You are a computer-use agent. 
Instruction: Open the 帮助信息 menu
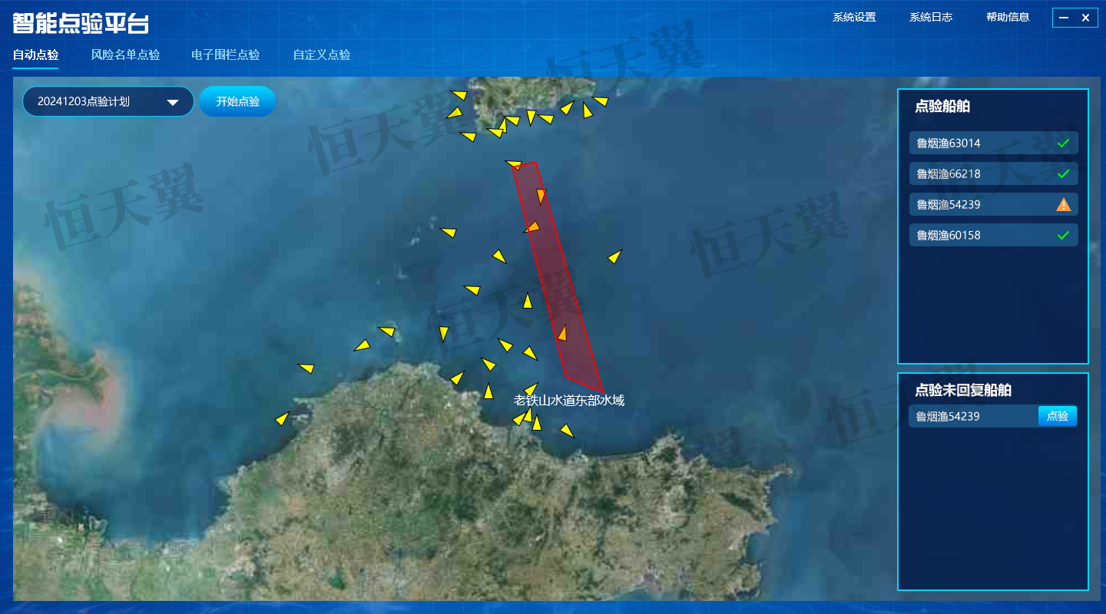pyautogui.click(x=1008, y=17)
